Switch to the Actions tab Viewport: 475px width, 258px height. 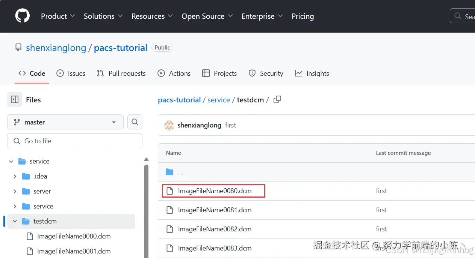click(174, 73)
